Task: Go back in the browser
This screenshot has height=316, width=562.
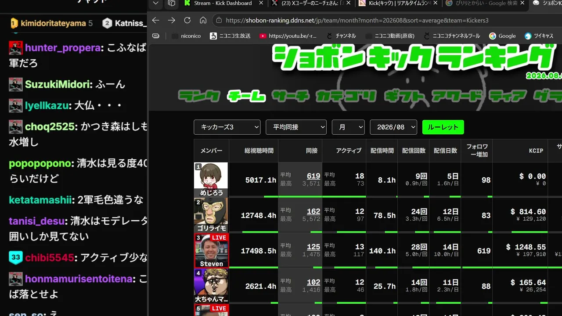Action: (155, 20)
